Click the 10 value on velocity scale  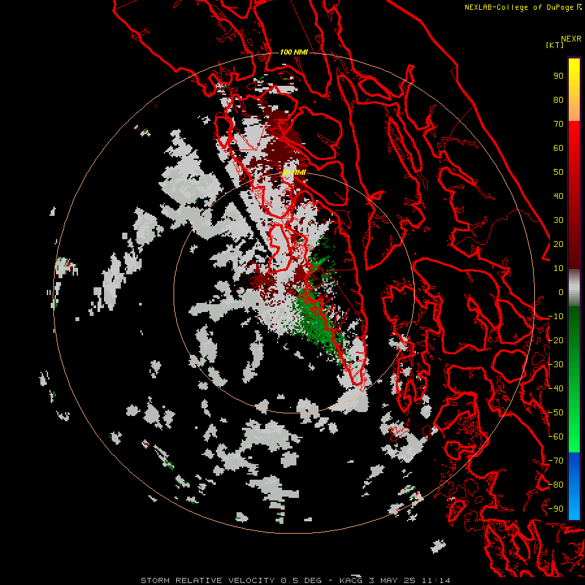tap(558, 268)
